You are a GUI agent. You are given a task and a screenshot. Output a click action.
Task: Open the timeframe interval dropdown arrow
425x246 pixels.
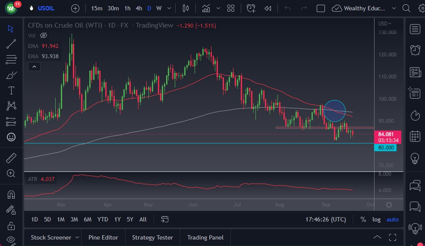point(169,8)
